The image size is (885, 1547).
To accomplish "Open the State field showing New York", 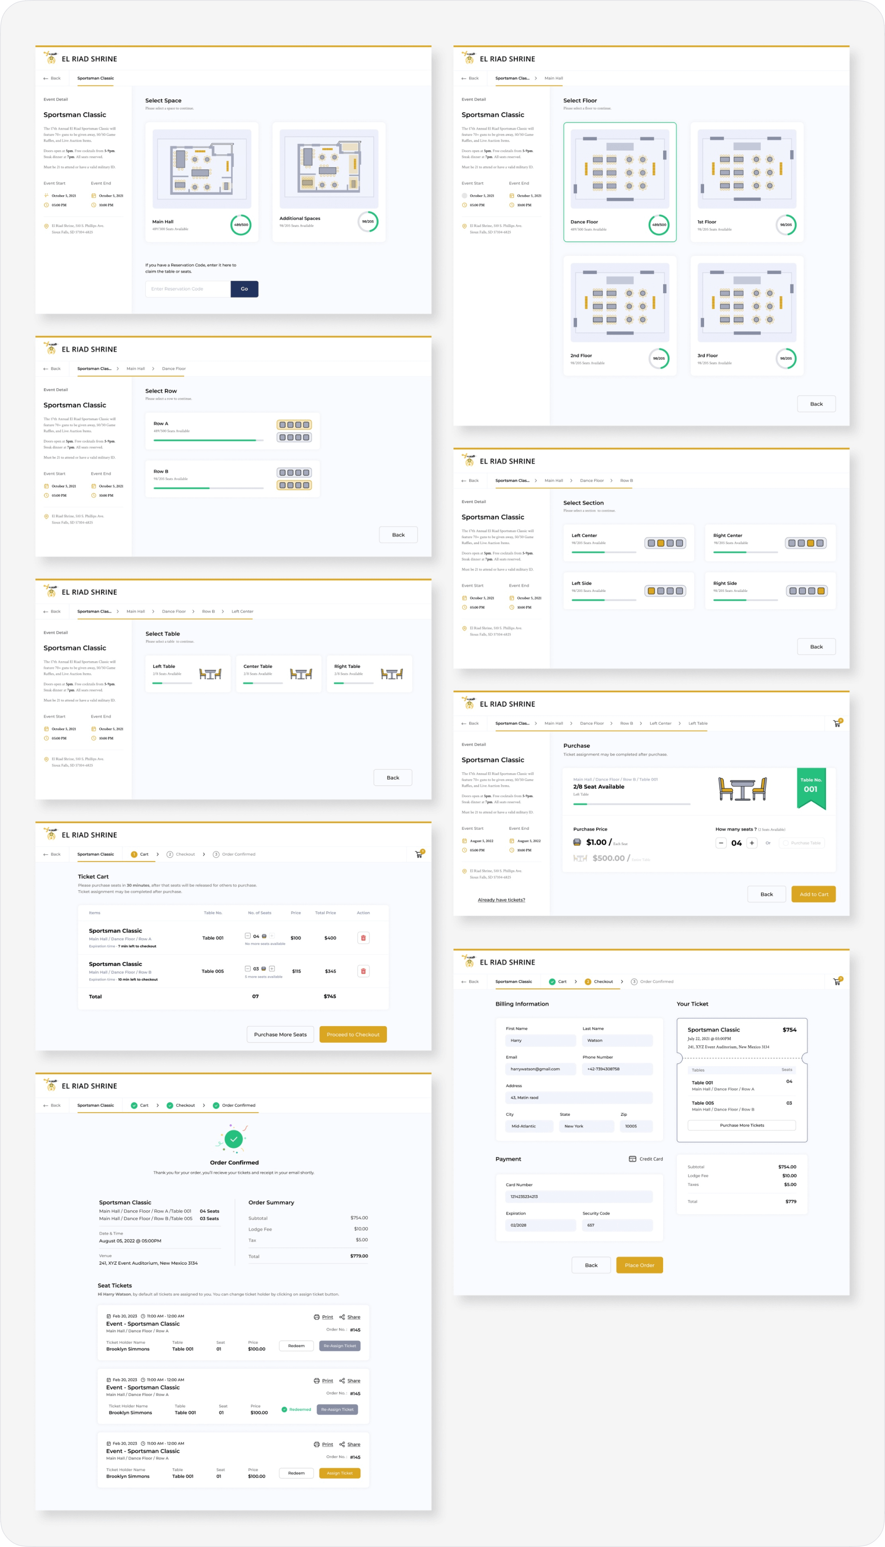I will click(586, 1126).
